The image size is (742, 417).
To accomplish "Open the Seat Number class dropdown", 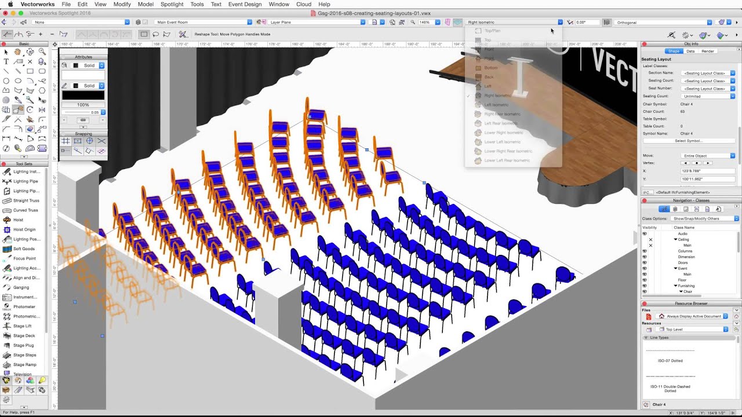I will [x=708, y=89].
